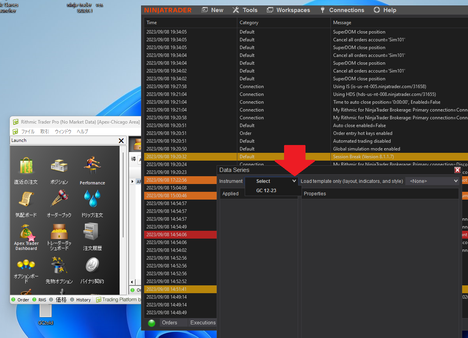The height and width of the screenshot is (338, 468).
Task: Select the Global simulation mode enabled log row
Action: tap(306, 149)
